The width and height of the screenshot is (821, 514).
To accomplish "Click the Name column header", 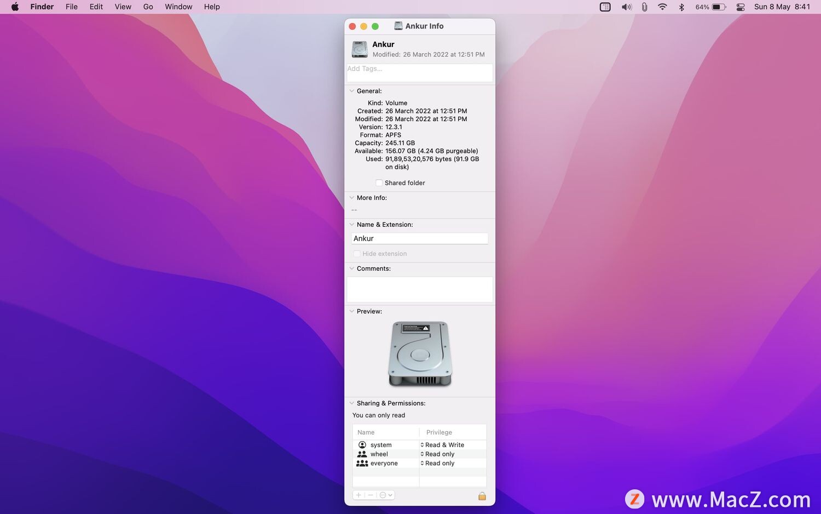I will (386, 432).
